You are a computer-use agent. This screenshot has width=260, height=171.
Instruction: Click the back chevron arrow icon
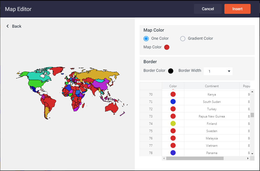pos(7,26)
